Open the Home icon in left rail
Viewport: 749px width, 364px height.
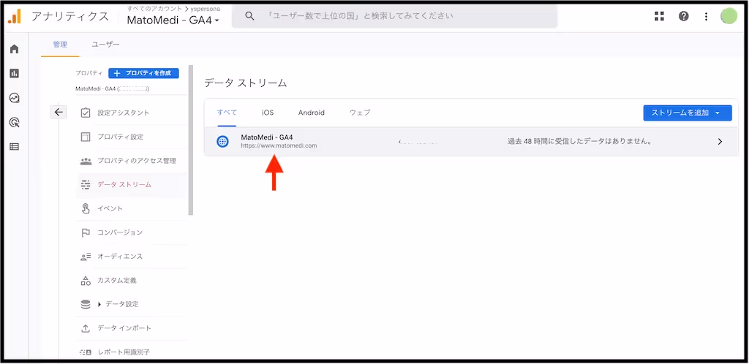click(x=15, y=49)
